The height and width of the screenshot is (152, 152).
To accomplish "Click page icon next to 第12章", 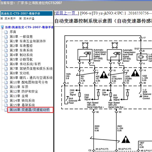I will 6,92.
